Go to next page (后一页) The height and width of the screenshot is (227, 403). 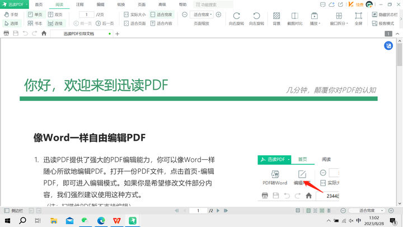coord(105,24)
